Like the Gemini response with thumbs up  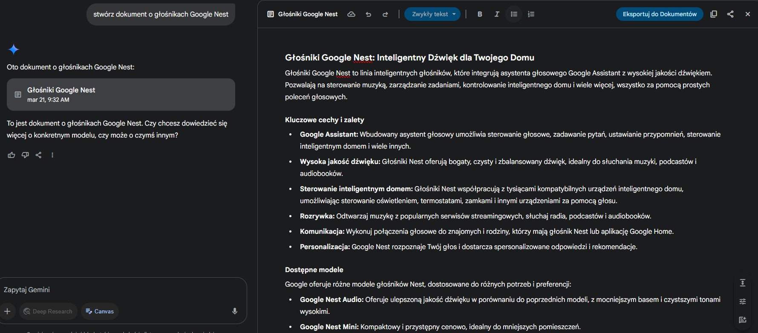[x=12, y=155]
